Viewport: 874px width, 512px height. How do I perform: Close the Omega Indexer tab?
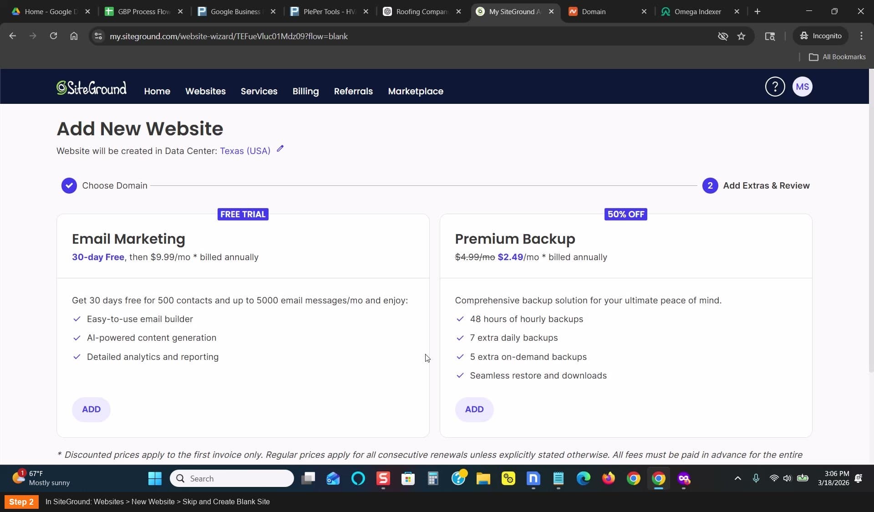tap(737, 11)
